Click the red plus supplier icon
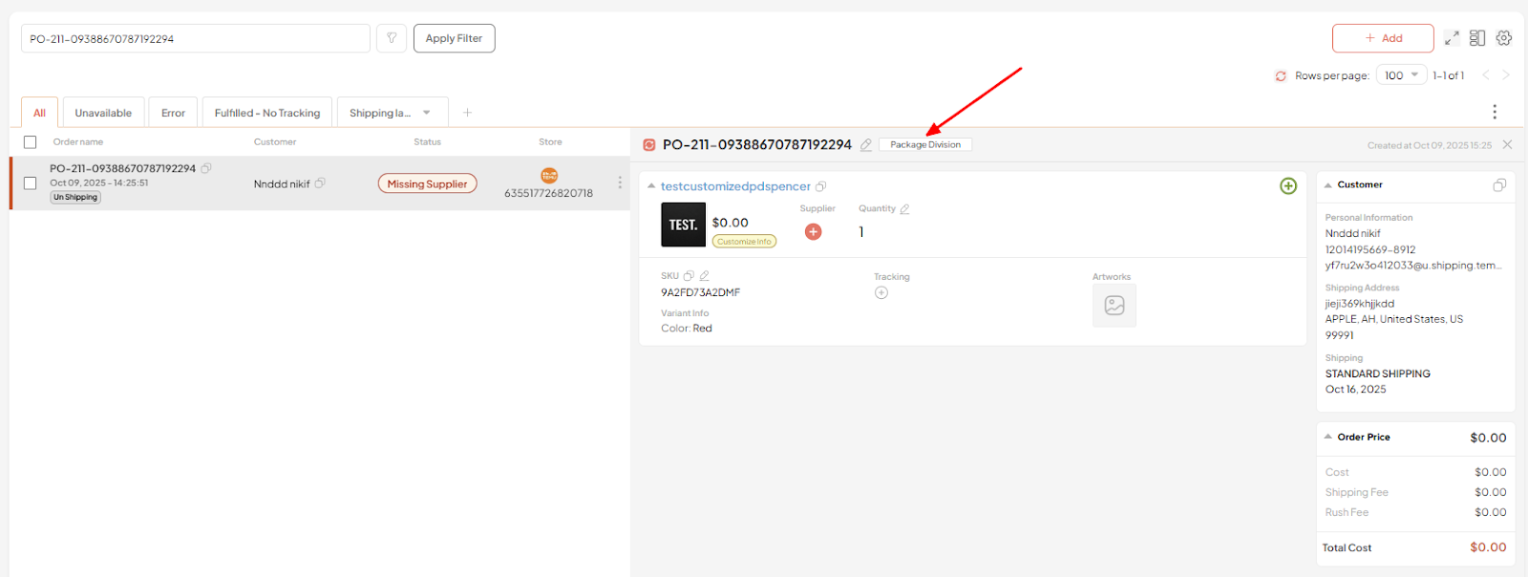 click(813, 231)
